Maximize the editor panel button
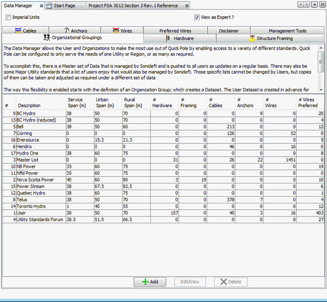Viewport: 327px width, 302px height. click(x=322, y=5)
